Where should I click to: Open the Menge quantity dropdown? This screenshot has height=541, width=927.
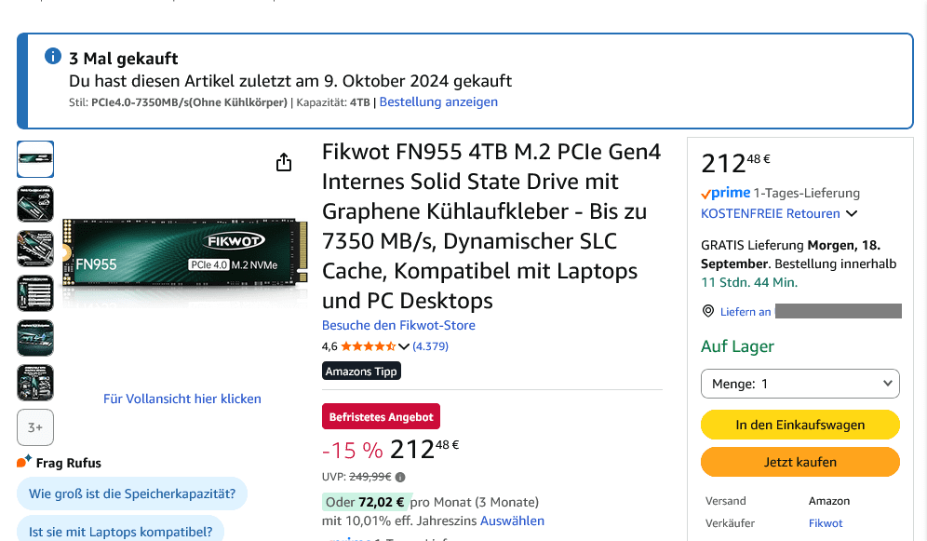(x=799, y=384)
